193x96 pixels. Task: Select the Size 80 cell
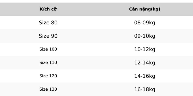[48, 23]
